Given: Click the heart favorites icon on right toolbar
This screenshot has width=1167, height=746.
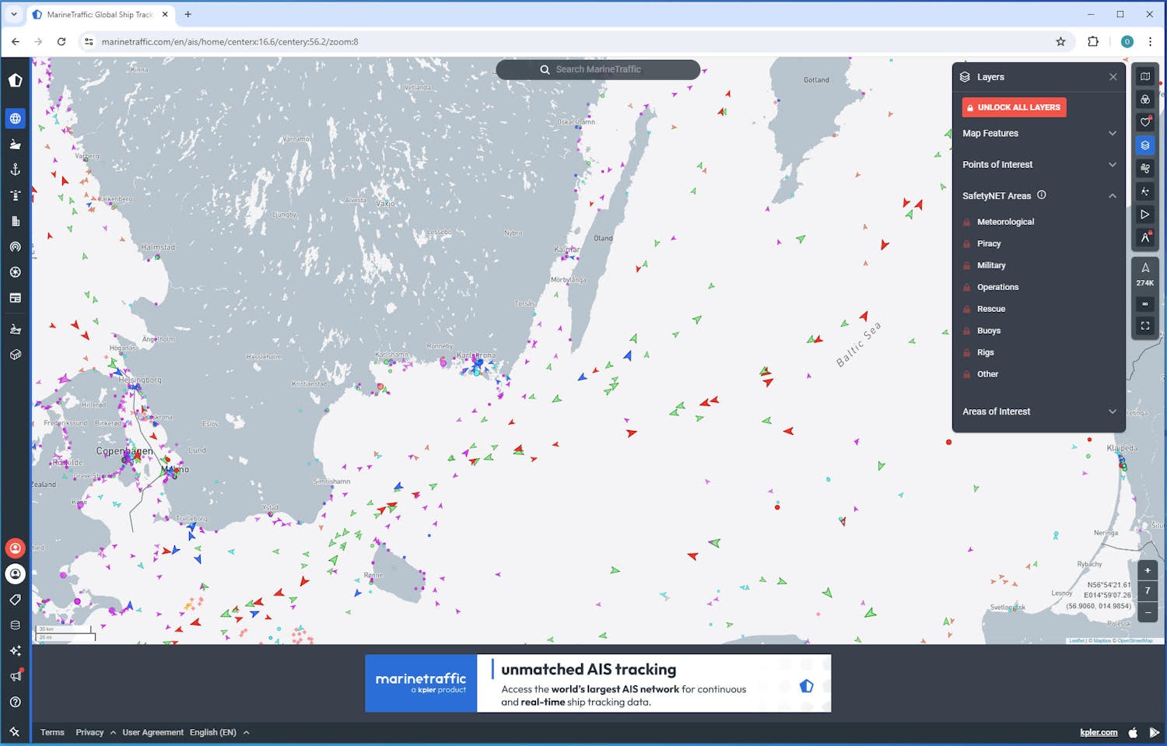Looking at the screenshot, I should point(1145,122).
